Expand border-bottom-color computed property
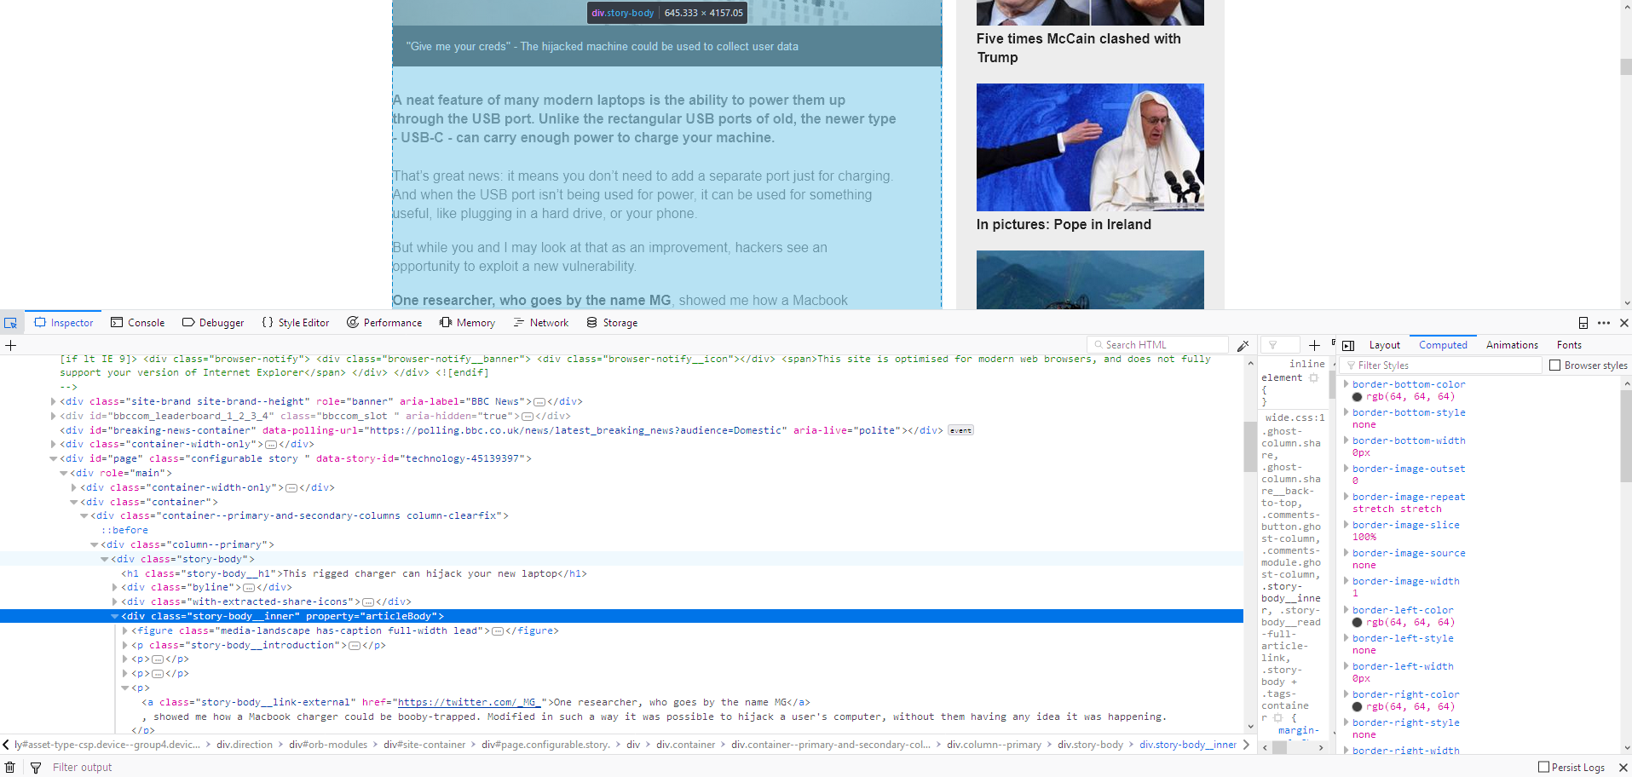Viewport: 1632px width, 777px height. (x=1347, y=384)
